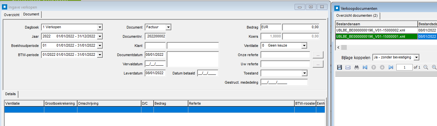437x126 pixels.
Task: Click the Documentnr. field
Action: pyautogui.click(x=155, y=36)
